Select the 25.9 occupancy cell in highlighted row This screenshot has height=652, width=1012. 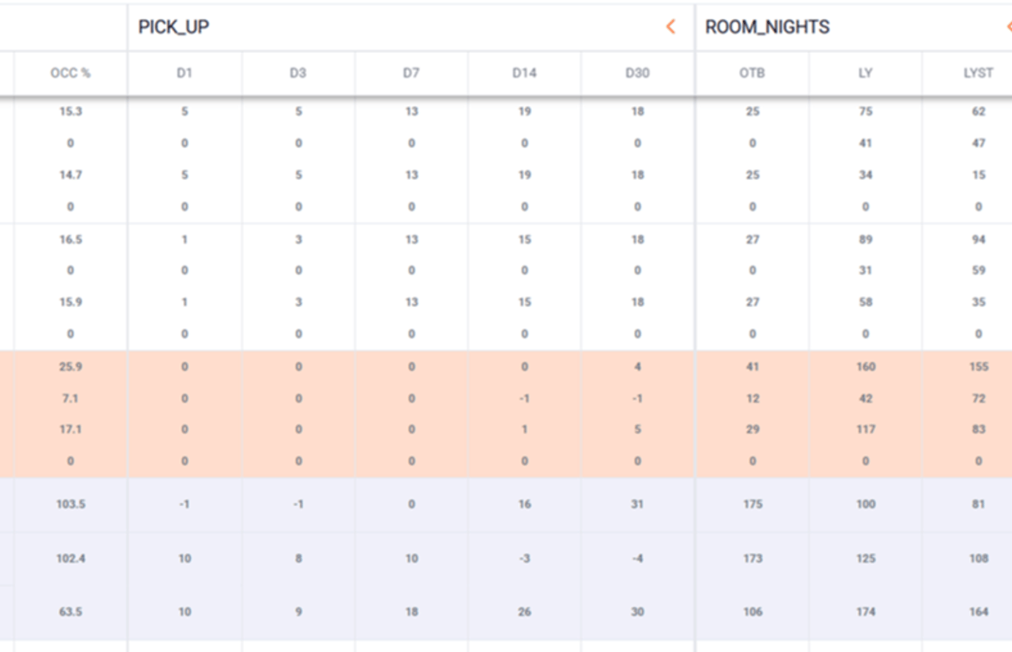click(71, 366)
